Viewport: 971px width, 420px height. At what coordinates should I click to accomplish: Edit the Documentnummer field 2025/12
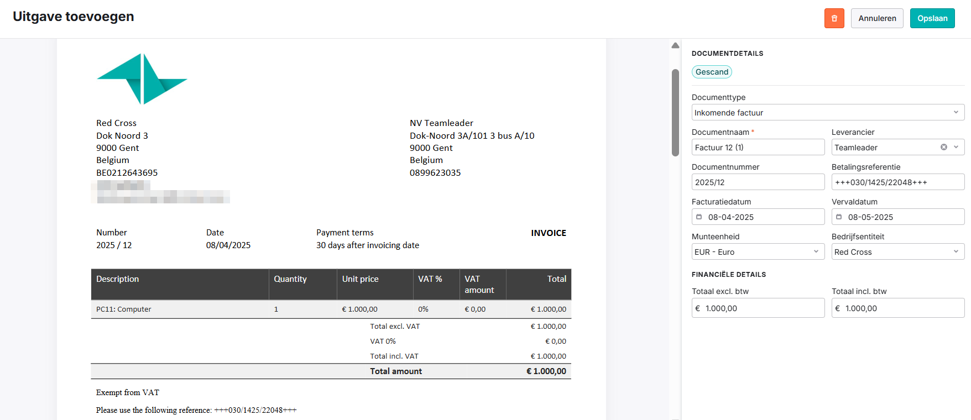[758, 182]
